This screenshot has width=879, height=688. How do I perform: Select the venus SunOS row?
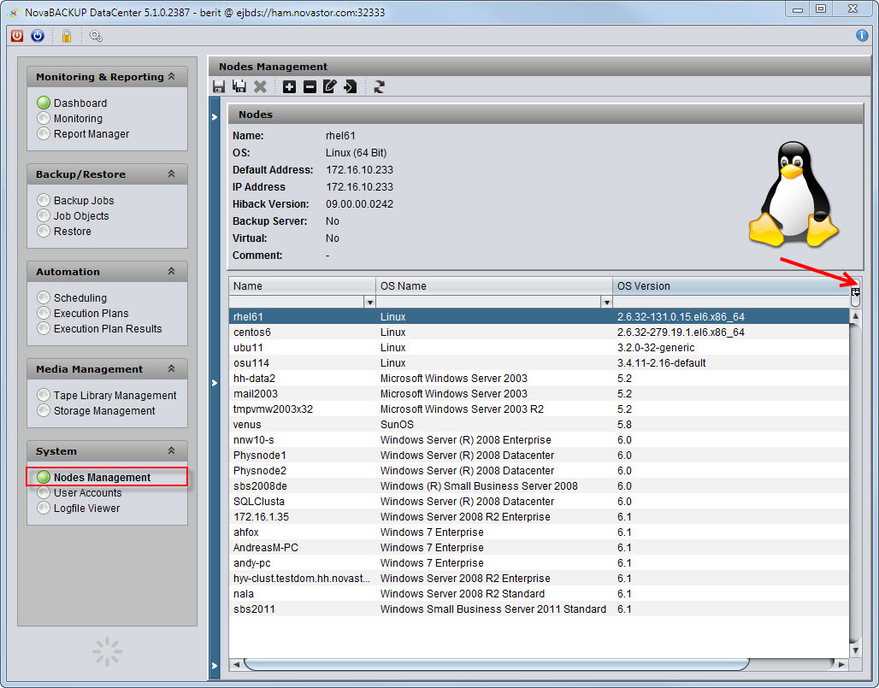539,425
